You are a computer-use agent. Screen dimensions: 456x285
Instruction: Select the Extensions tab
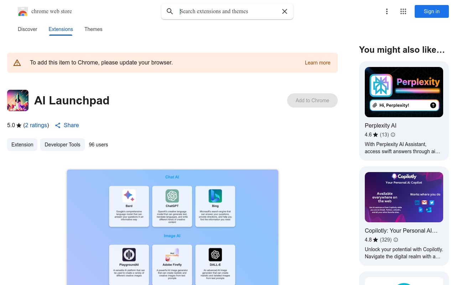(x=61, y=29)
